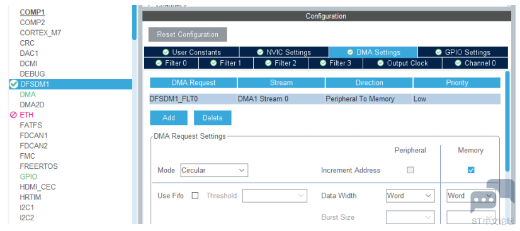
Task: Select CORTEX_M7 in the peripheral list
Action: [40, 33]
